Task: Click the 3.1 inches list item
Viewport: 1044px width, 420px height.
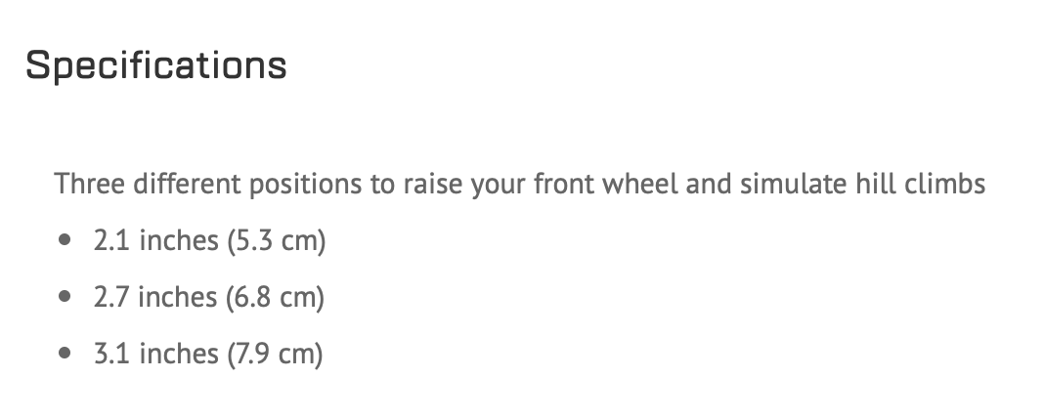Action: pyautogui.click(x=208, y=354)
